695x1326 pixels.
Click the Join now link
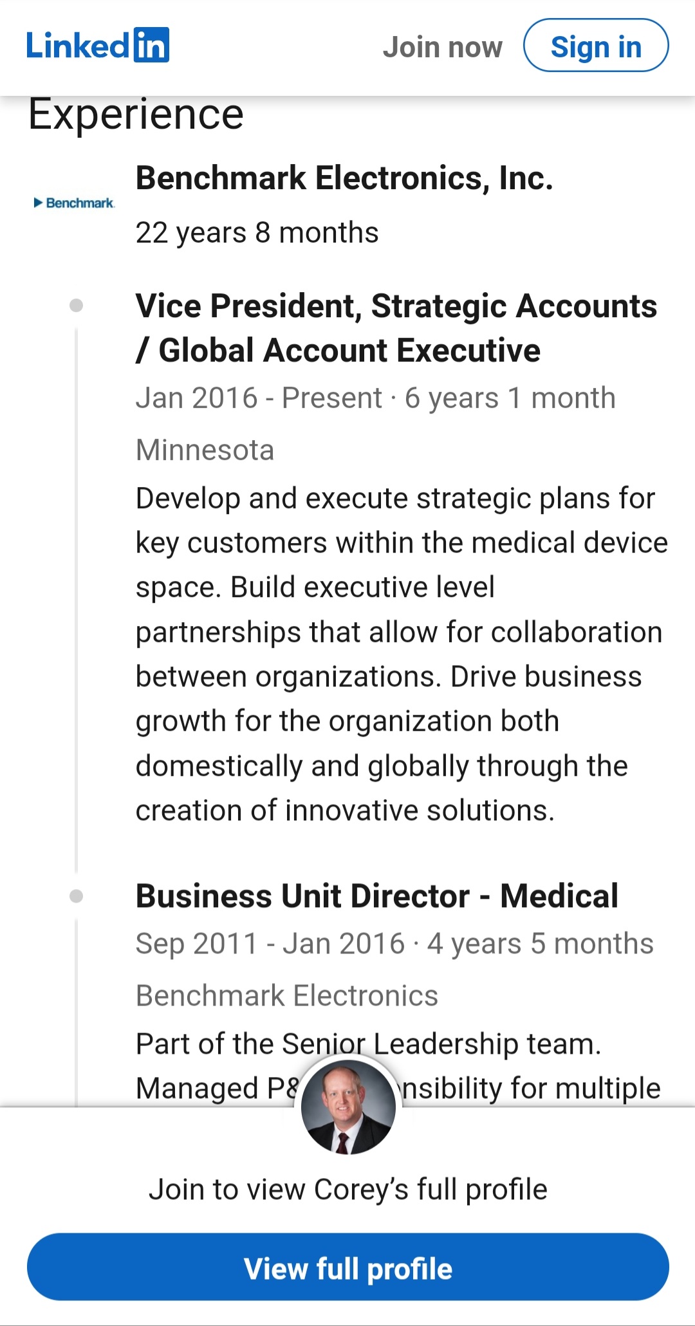442,47
